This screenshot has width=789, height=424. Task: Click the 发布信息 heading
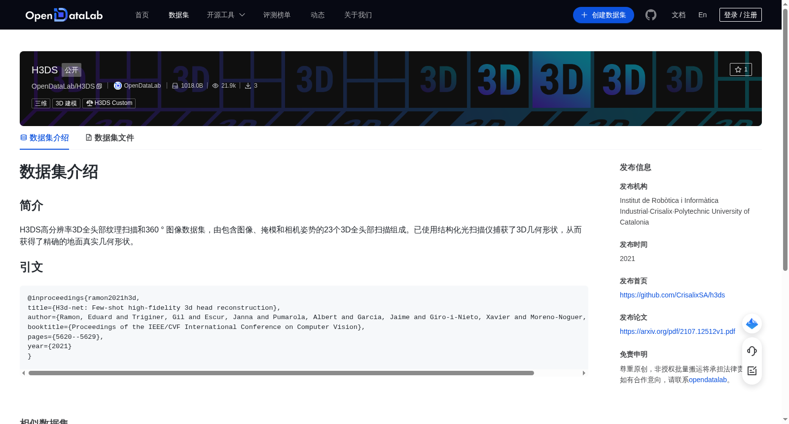[636, 167]
